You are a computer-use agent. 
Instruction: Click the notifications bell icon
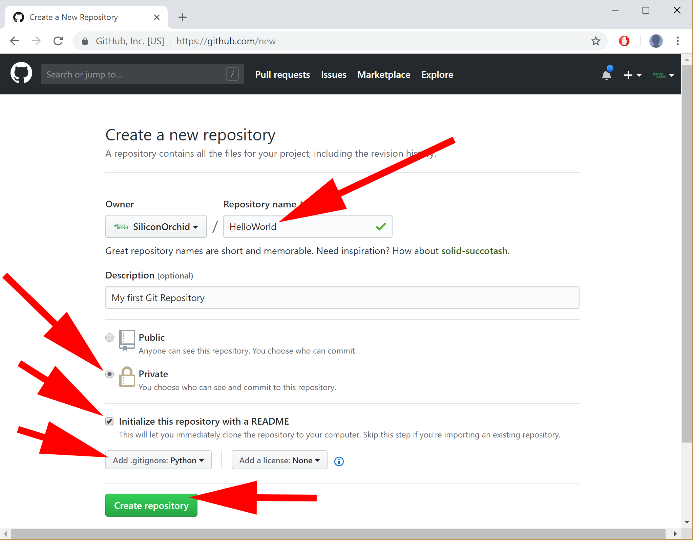606,74
